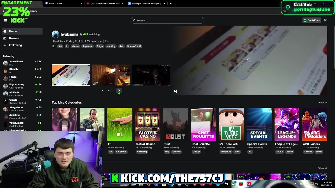
Task: Click SamXFrank's avatar in Following list
Action: point(5,63)
